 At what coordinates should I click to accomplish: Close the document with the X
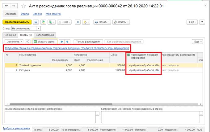pos(205,5)
